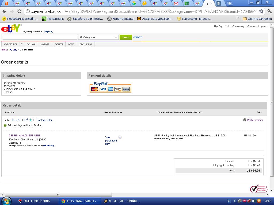Go to My eBay breadcrumb
This screenshot has height=205, width=274.
pos(13,50)
